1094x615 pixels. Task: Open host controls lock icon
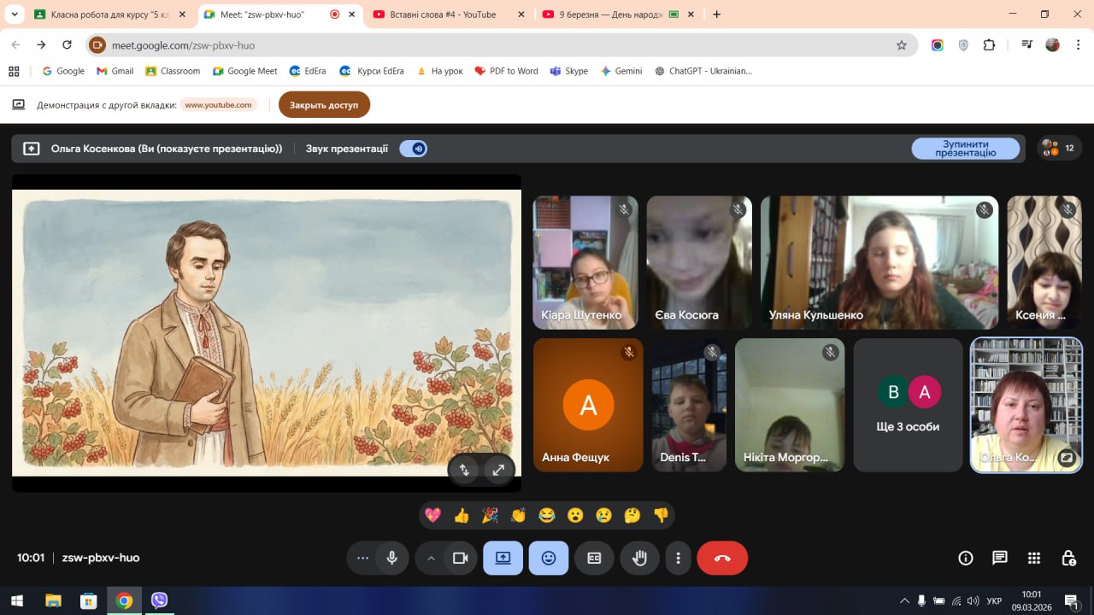[1068, 558]
